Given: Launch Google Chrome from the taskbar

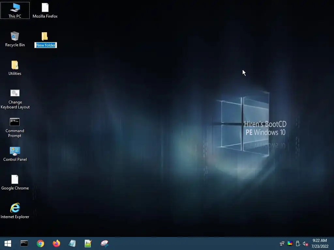Looking at the screenshot, I should coord(40,243).
